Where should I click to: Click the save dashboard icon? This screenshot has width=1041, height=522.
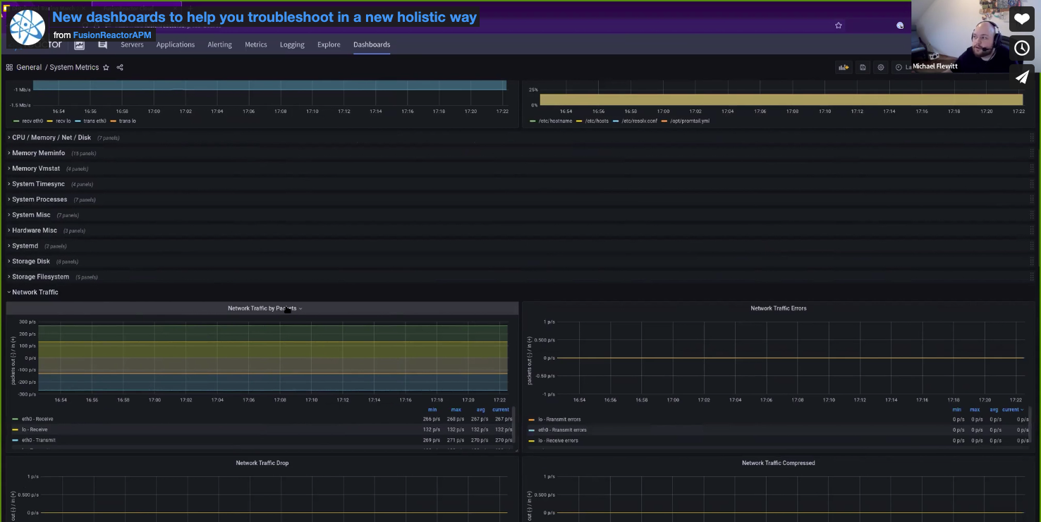tap(863, 68)
